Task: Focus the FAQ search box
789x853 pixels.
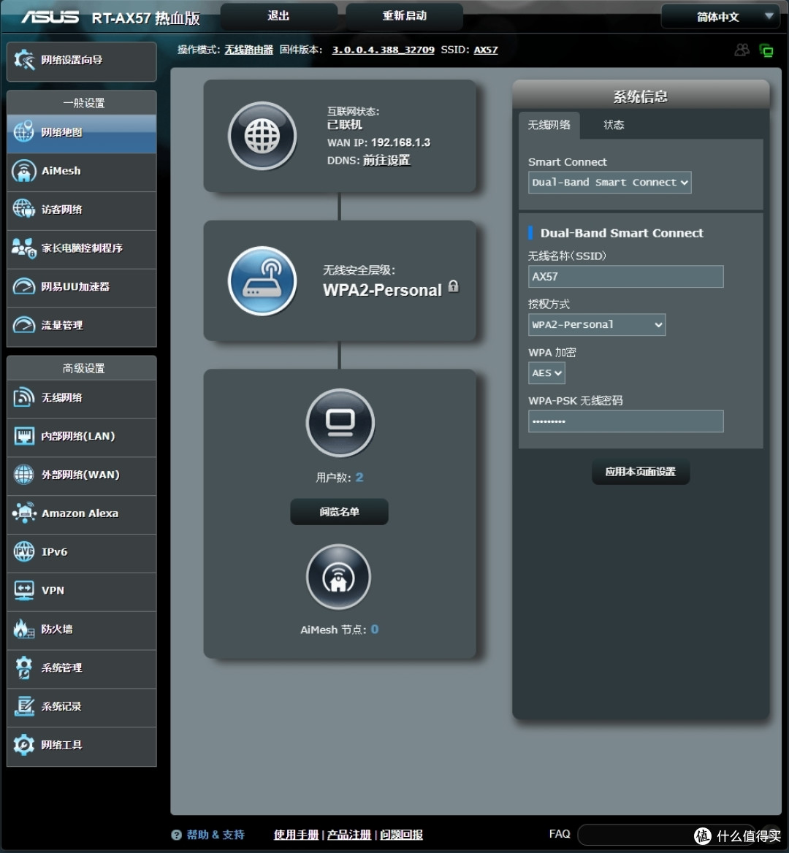Action: point(666,835)
